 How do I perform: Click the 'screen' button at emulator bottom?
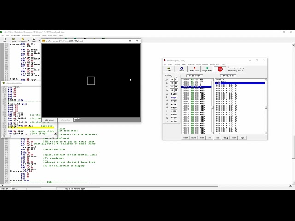(185, 138)
